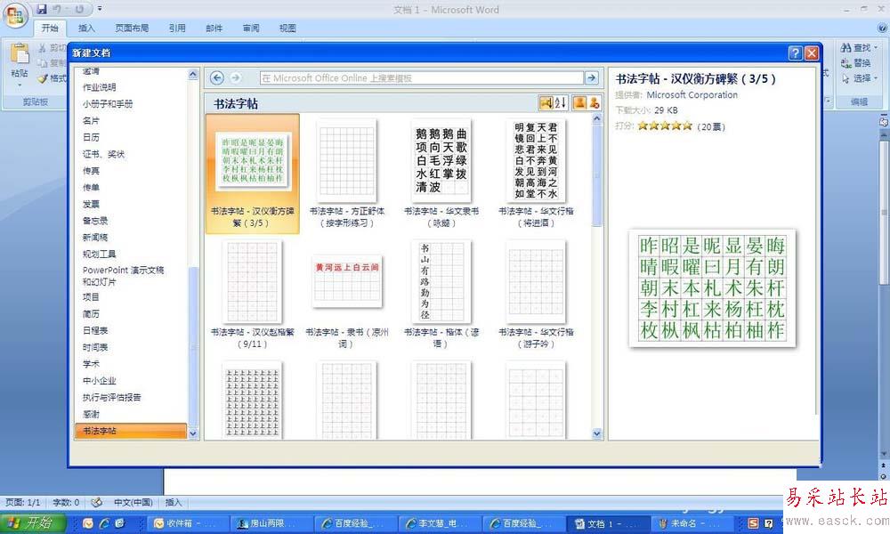
Task: Select the 华文隶书 (咏鹅) template
Action: (x=441, y=174)
